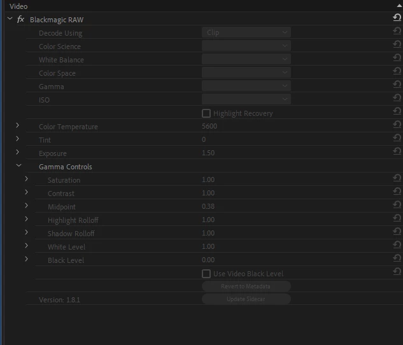403x345 pixels.
Task: Expand the Shadow Rolloff property
Action: [26, 232]
